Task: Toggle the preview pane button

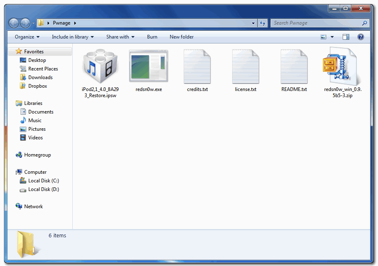Action: (346, 37)
